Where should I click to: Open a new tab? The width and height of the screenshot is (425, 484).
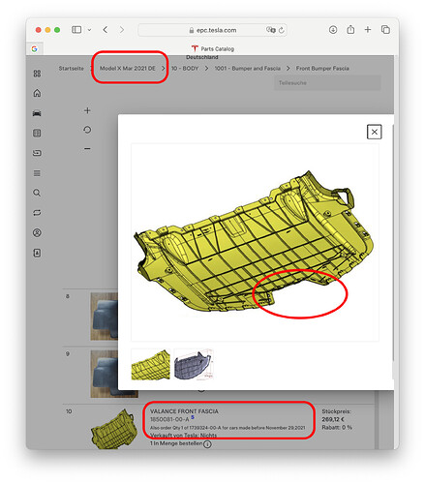click(368, 30)
